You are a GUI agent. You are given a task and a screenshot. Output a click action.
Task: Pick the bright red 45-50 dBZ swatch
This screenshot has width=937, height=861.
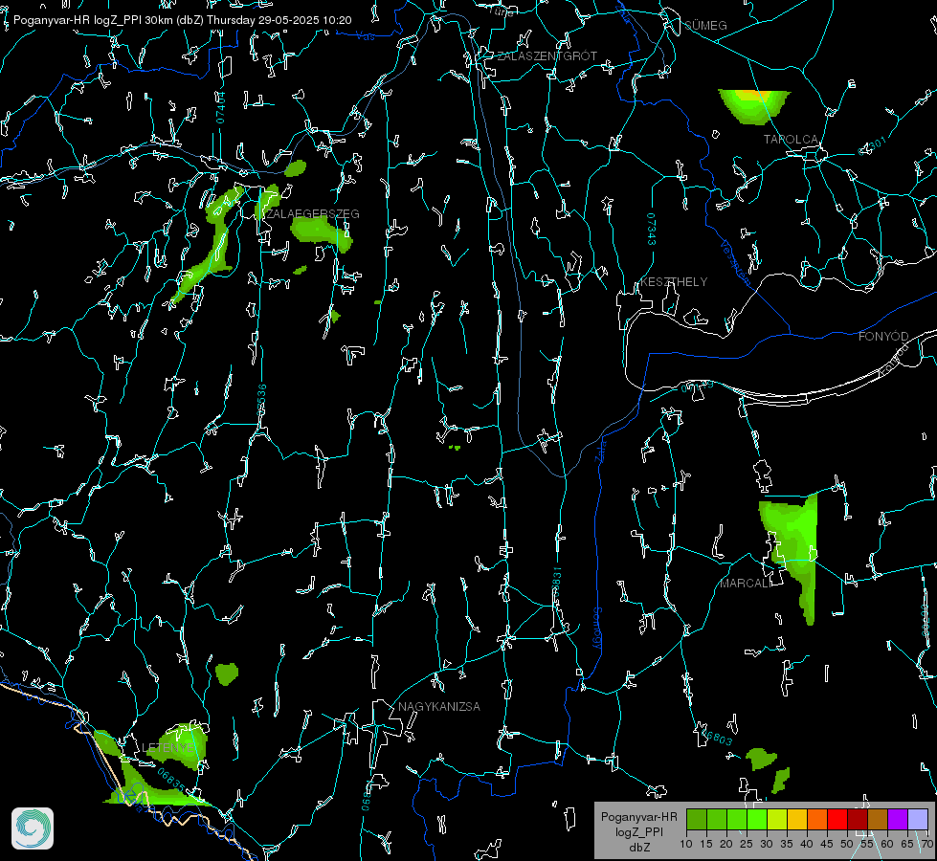tap(837, 819)
